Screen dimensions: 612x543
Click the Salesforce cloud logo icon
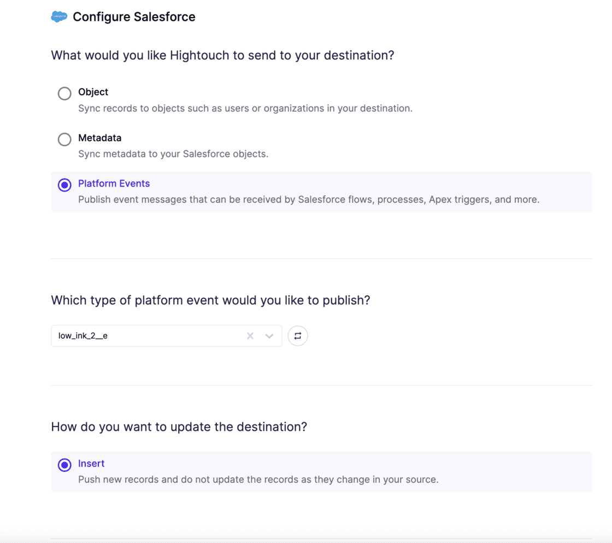tap(58, 16)
